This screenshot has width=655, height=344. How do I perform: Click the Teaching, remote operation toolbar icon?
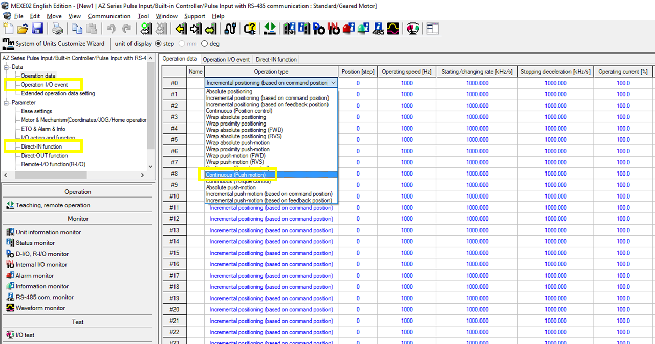click(x=270, y=29)
